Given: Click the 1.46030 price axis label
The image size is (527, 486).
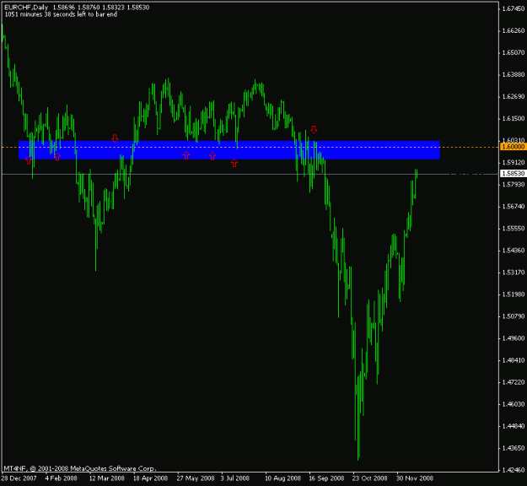Looking at the screenshot, I should [x=514, y=404].
